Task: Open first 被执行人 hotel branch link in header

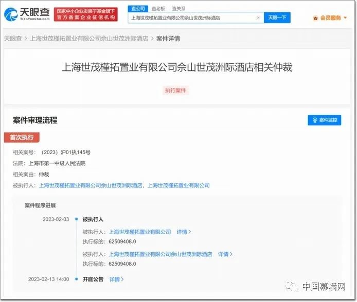Action: pos(91,185)
